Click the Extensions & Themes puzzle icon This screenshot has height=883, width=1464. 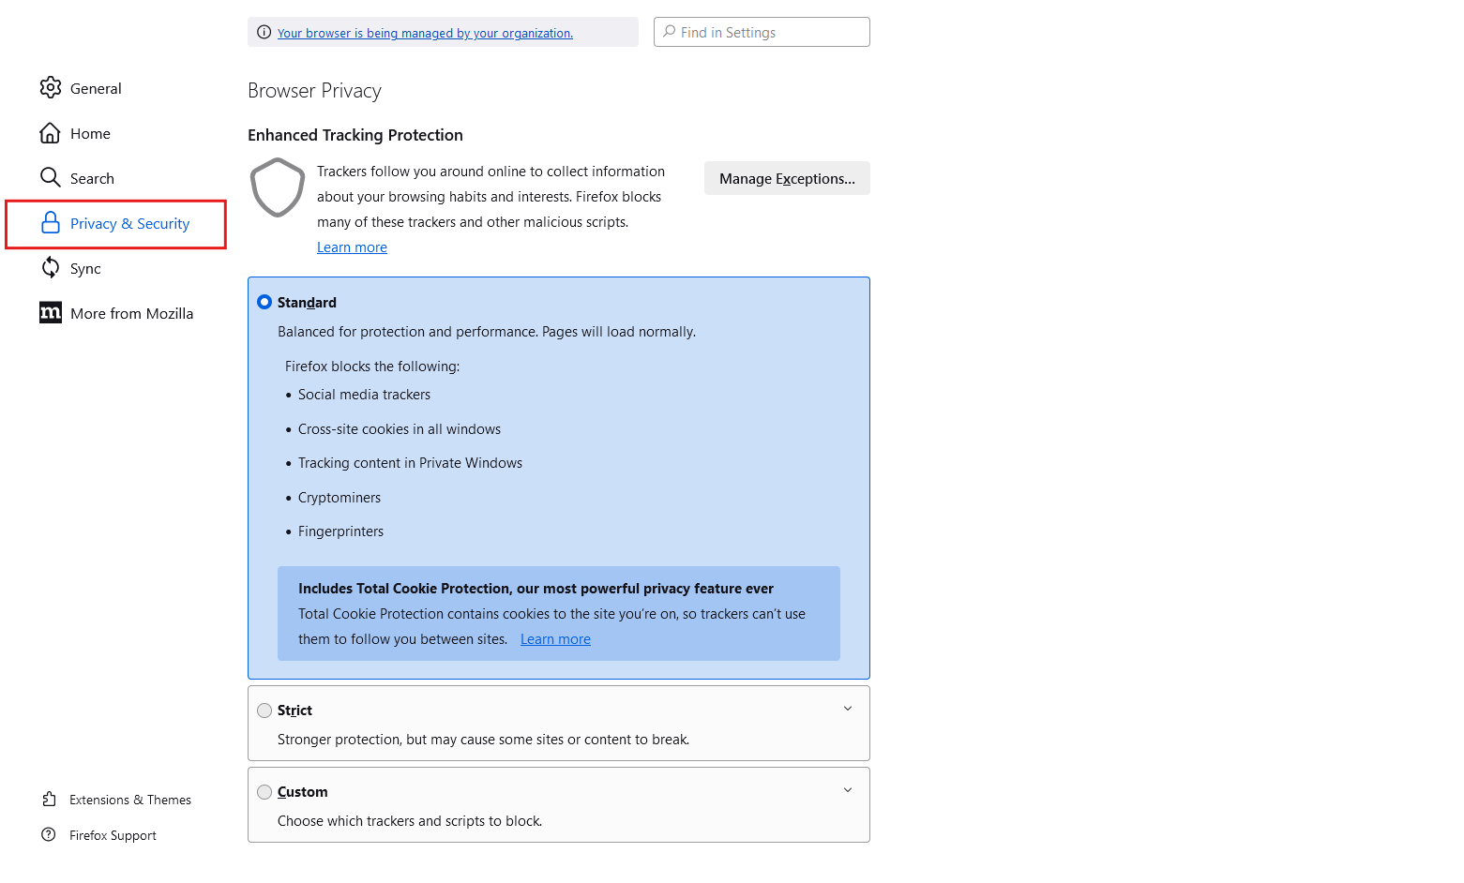pos(50,800)
